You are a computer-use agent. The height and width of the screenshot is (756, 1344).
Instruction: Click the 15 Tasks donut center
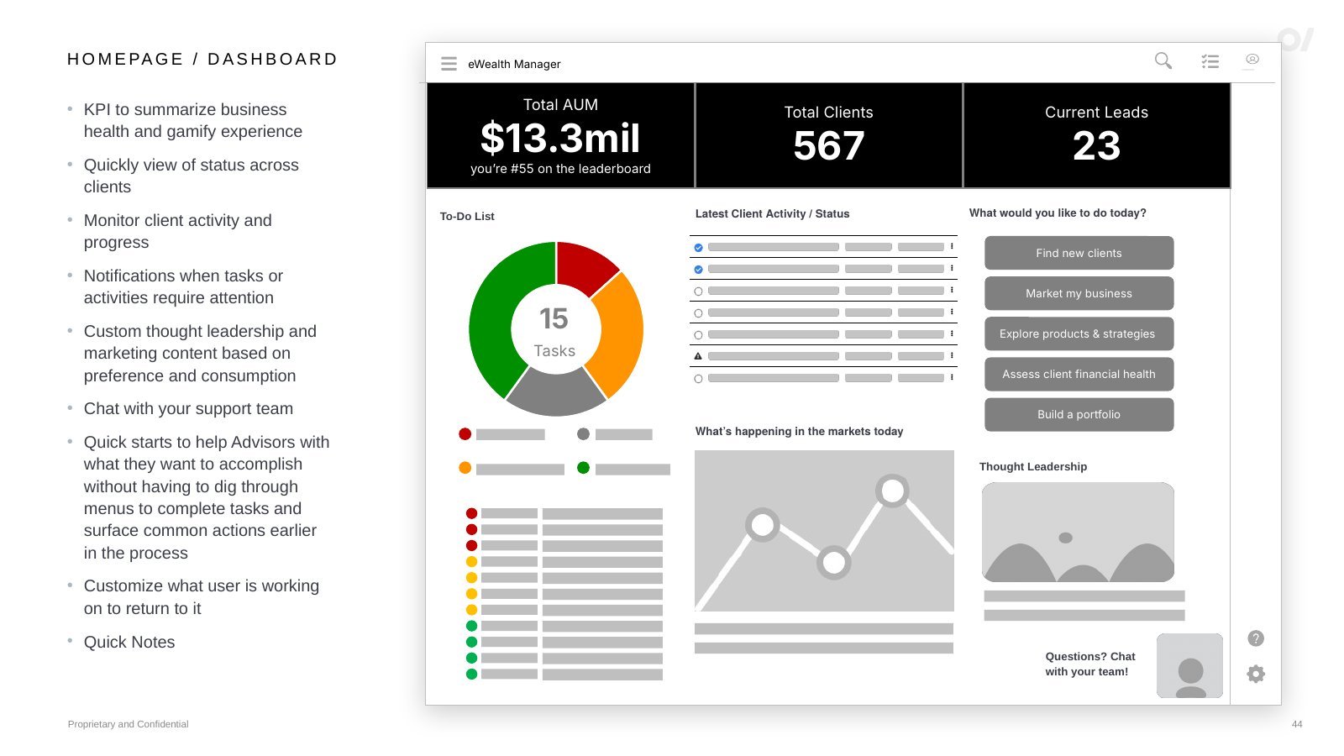555,330
